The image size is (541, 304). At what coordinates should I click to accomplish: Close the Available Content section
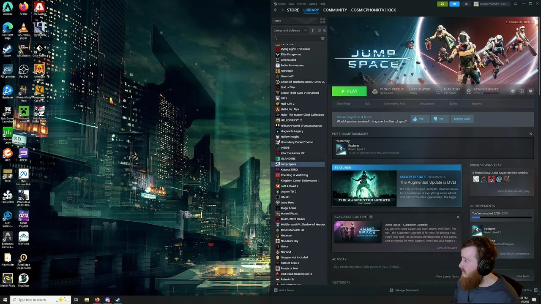pos(458,217)
